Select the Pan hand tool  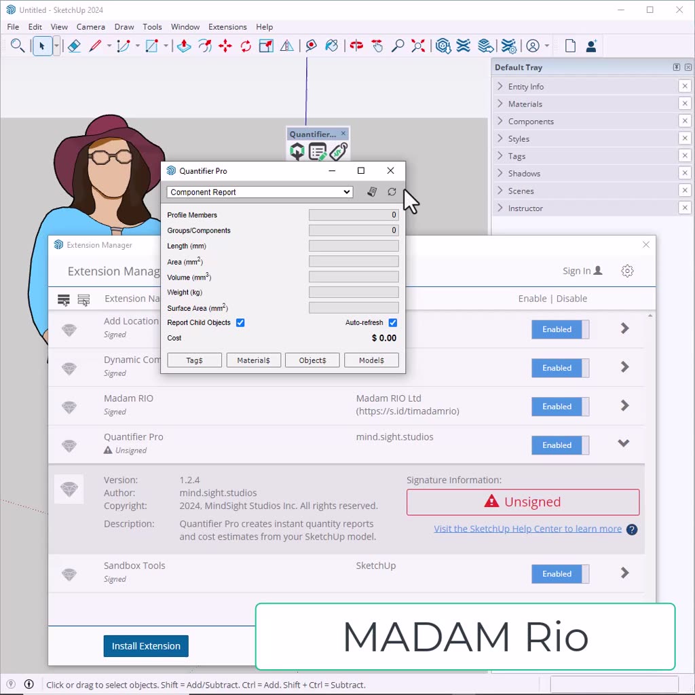377,45
